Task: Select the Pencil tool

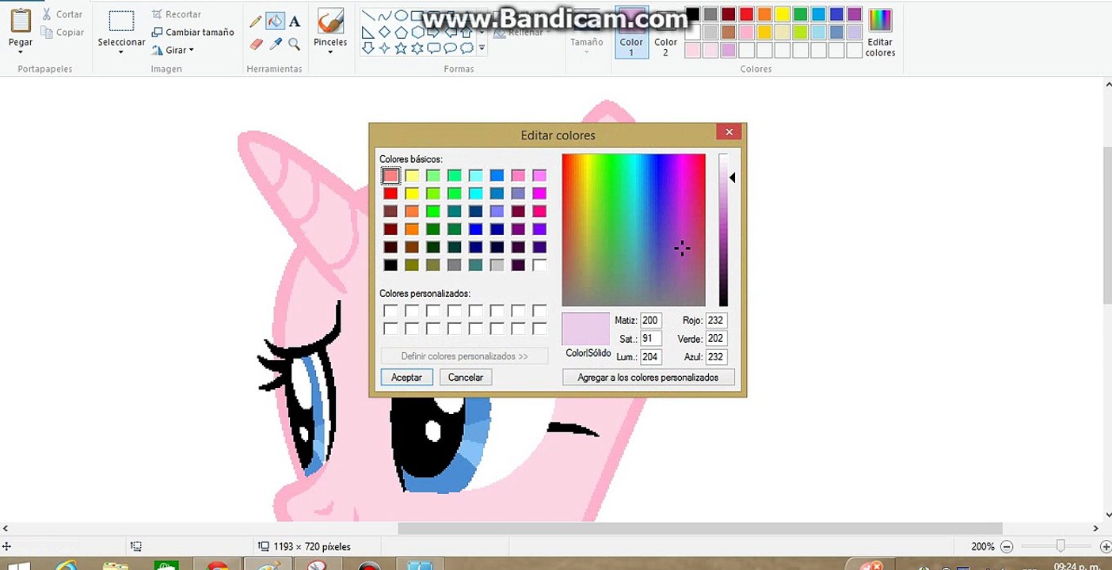Action: point(256,21)
